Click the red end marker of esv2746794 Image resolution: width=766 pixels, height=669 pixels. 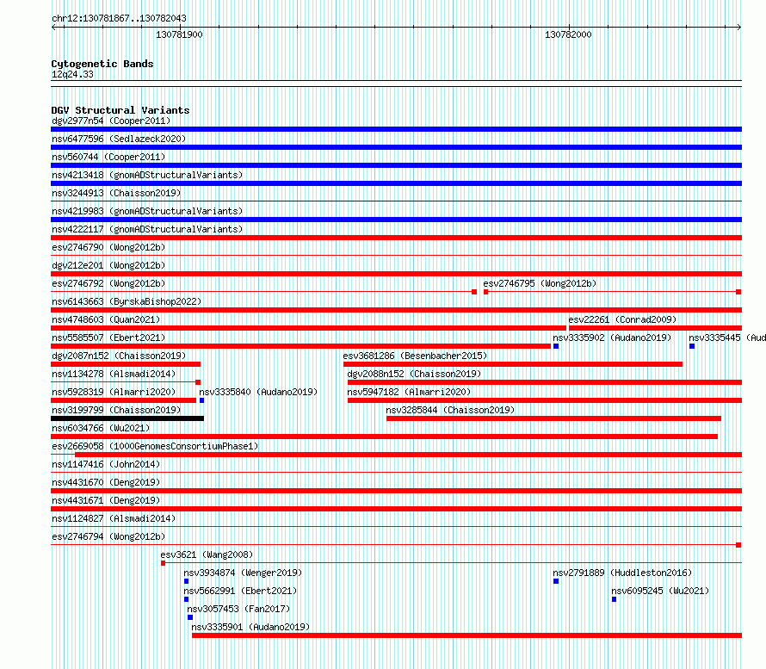coord(738,545)
